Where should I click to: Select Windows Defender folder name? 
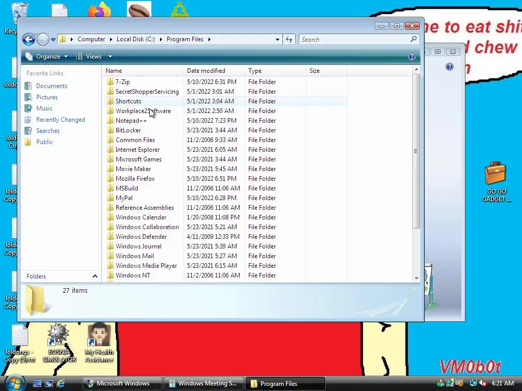[x=141, y=236]
